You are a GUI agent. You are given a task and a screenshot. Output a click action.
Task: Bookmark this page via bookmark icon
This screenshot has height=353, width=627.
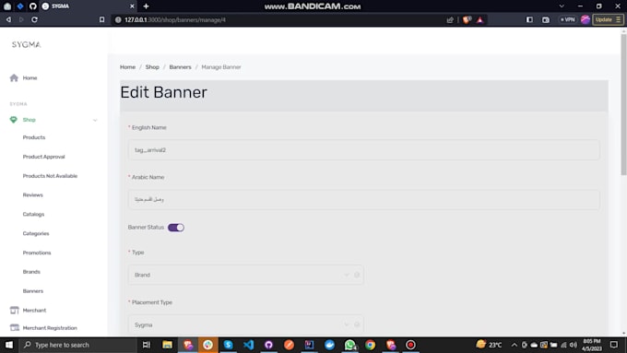pyautogui.click(x=102, y=19)
